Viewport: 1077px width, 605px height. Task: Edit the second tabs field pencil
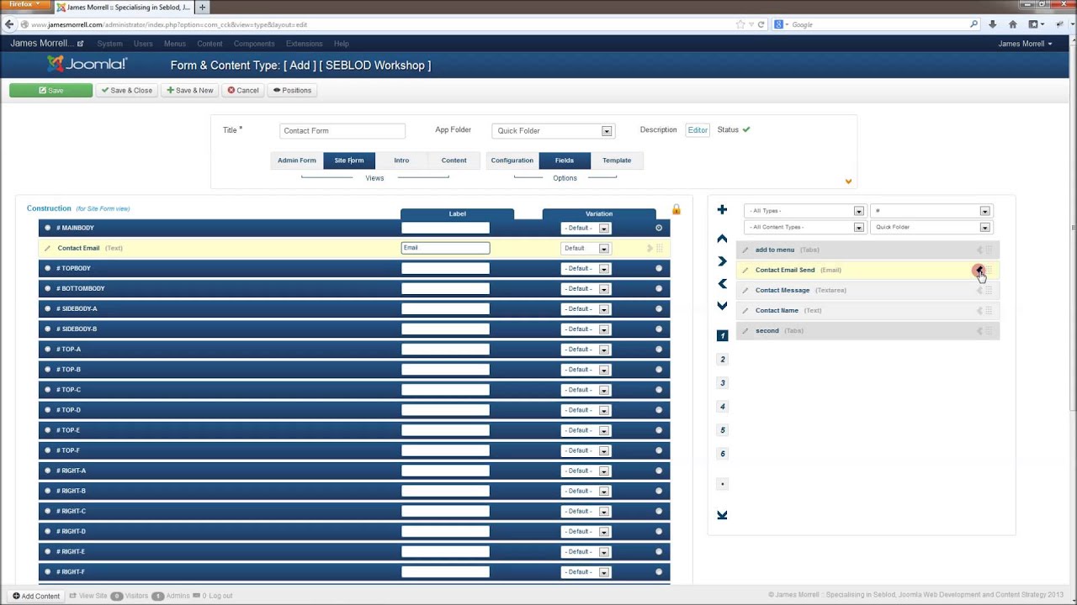(745, 331)
